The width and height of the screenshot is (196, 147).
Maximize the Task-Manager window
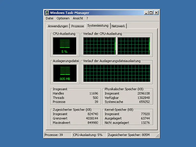tap(151, 13)
